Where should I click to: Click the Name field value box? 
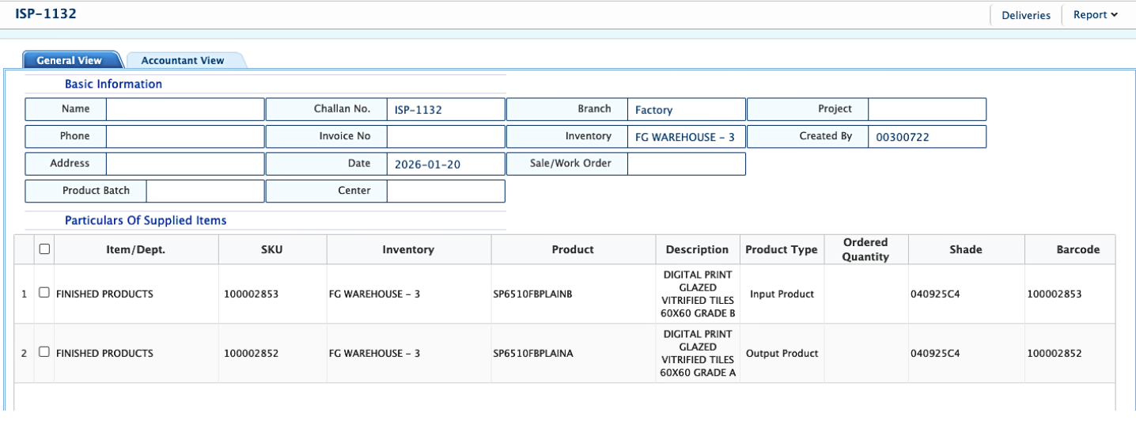[x=185, y=109]
